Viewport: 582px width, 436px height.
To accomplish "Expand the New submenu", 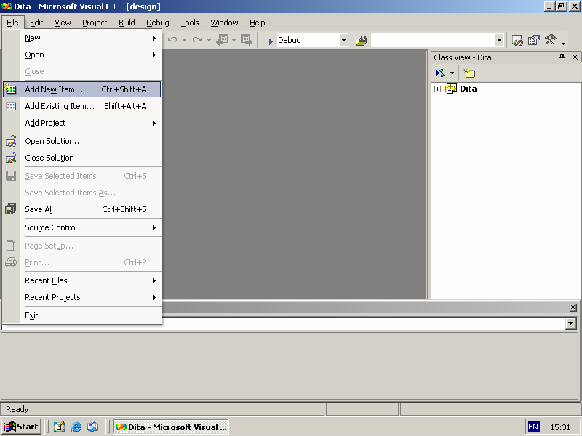I will click(82, 39).
